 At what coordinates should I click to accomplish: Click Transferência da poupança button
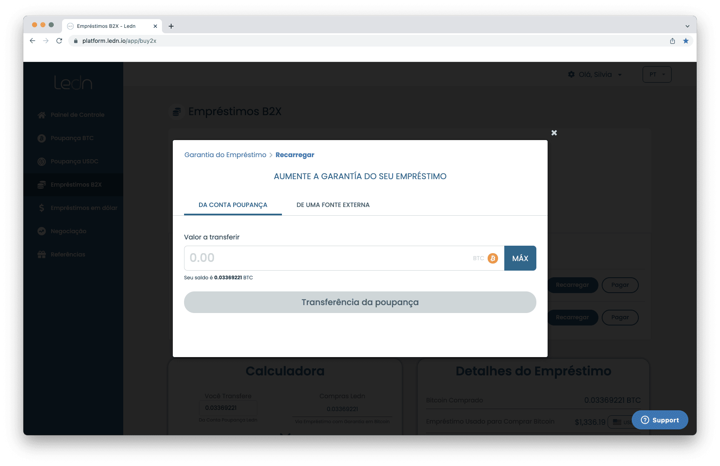tap(360, 302)
